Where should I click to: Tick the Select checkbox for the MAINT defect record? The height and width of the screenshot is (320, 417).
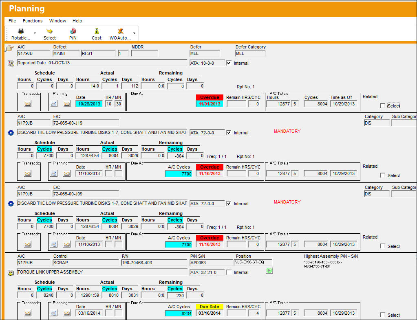(x=382, y=106)
